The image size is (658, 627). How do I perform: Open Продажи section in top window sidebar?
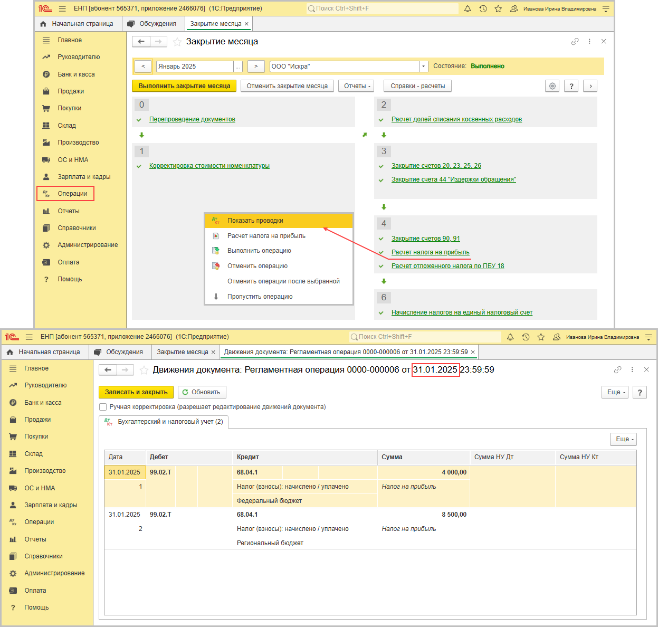71,91
